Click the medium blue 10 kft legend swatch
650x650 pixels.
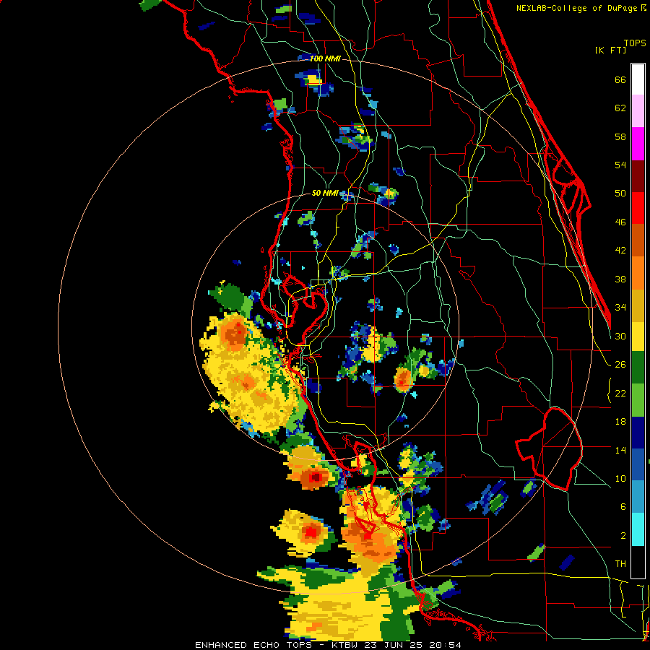(x=638, y=464)
